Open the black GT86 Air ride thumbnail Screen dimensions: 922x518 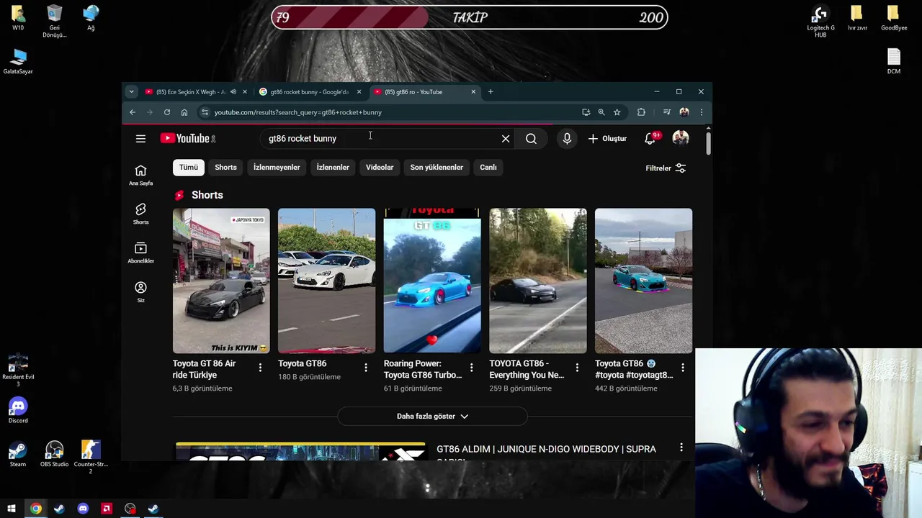click(221, 281)
